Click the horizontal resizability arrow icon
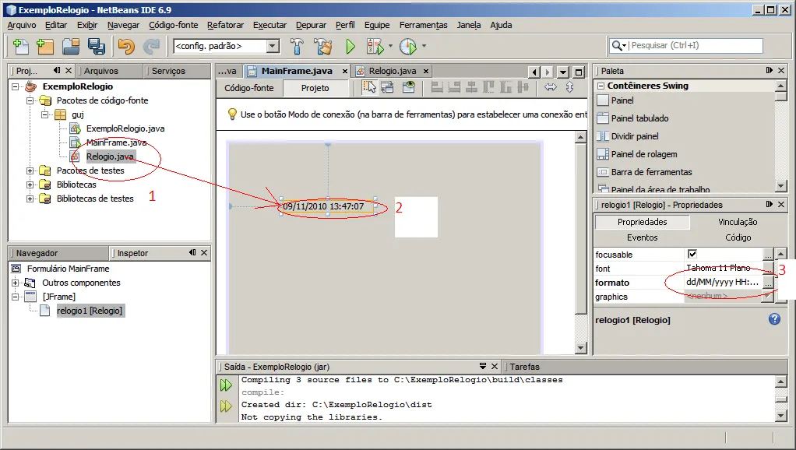 (x=551, y=87)
